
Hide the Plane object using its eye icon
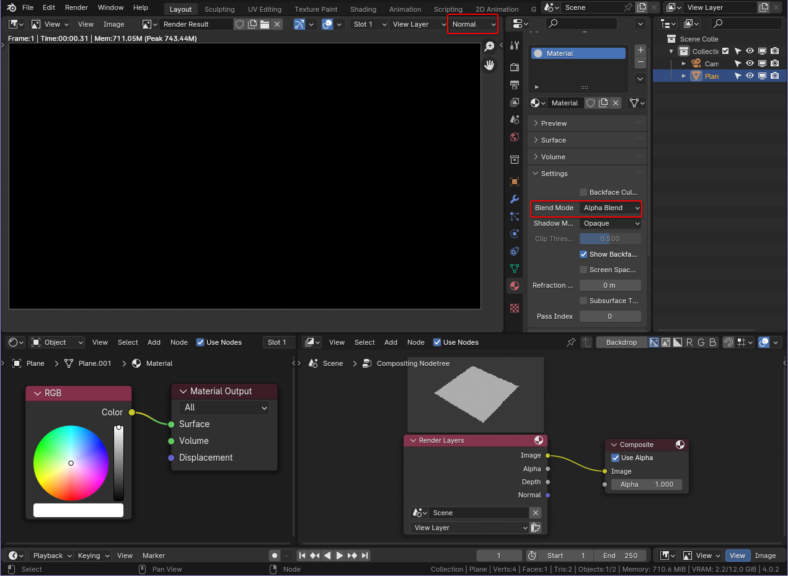point(750,76)
